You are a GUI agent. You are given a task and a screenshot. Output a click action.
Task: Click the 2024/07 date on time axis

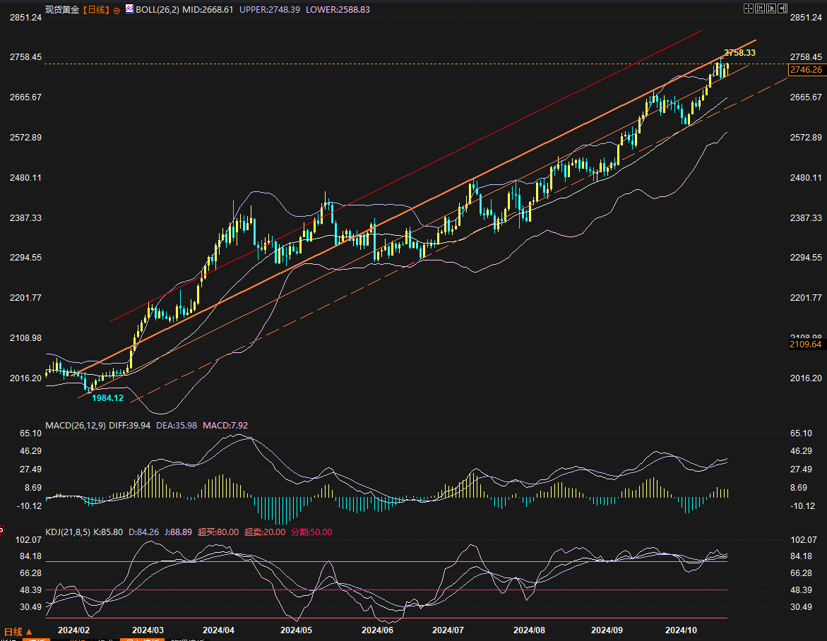[447, 629]
